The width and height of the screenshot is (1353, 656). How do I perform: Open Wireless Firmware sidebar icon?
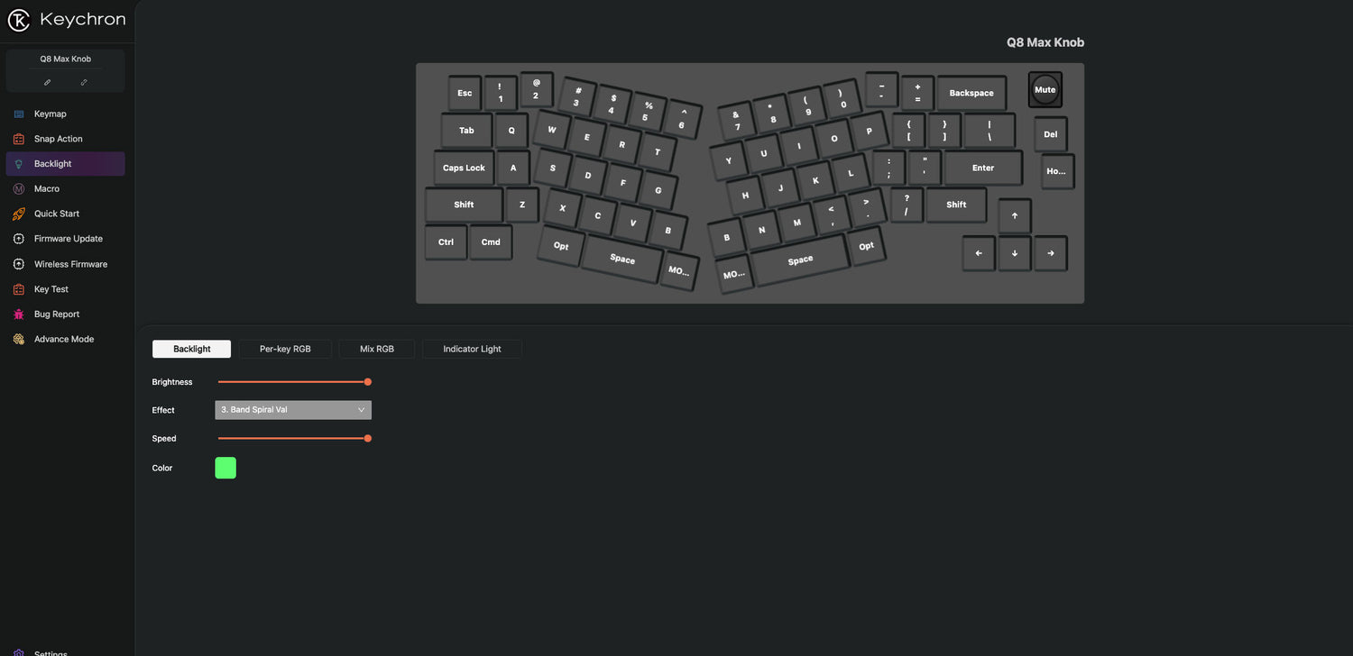19,264
